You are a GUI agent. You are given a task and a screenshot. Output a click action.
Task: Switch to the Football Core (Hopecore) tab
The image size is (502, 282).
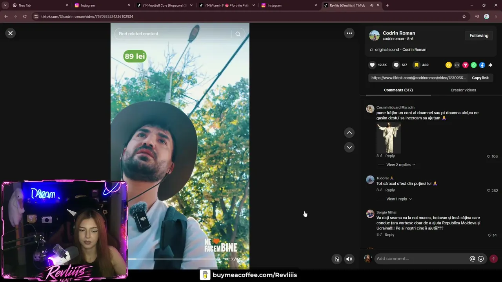(164, 5)
